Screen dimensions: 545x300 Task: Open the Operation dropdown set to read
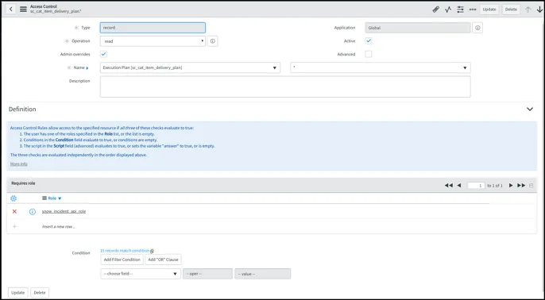coord(153,41)
